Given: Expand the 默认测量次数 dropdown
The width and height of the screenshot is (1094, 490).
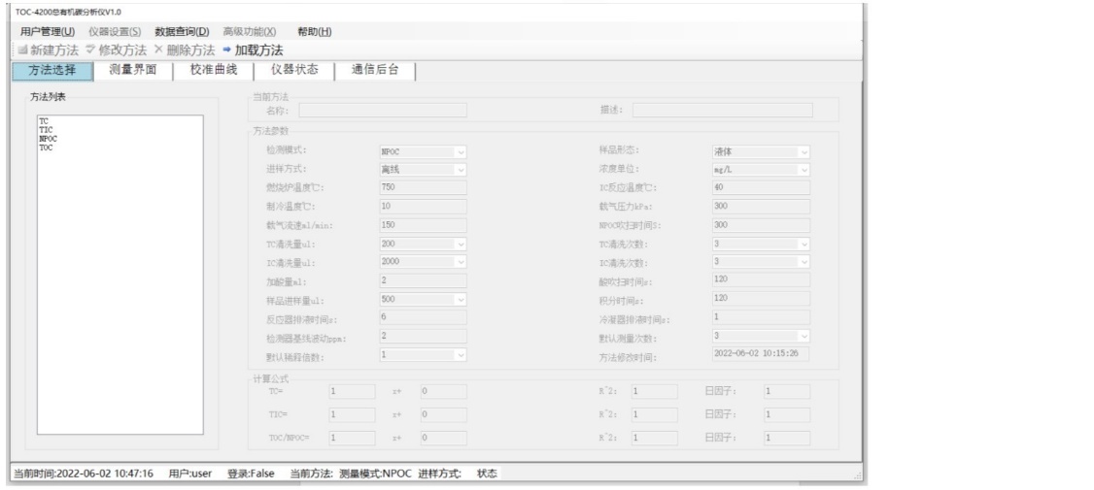Looking at the screenshot, I should tap(803, 336).
